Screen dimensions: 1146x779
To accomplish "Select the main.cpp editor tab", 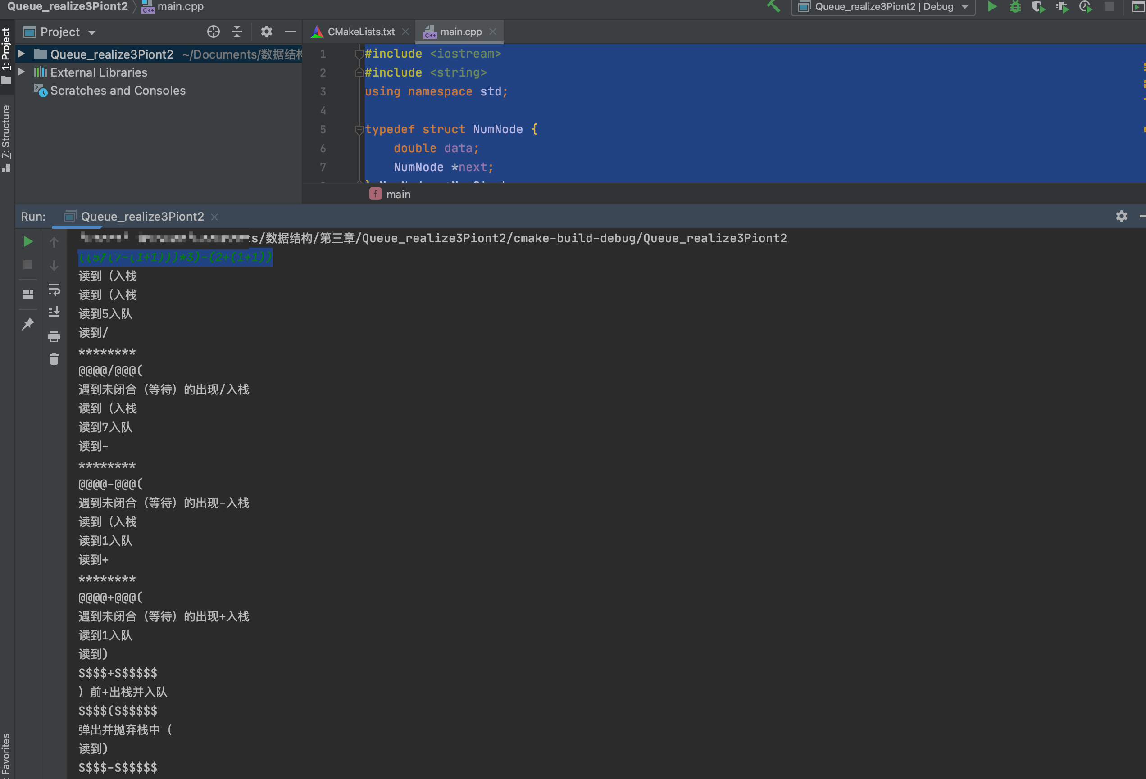I will coord(460,32).
